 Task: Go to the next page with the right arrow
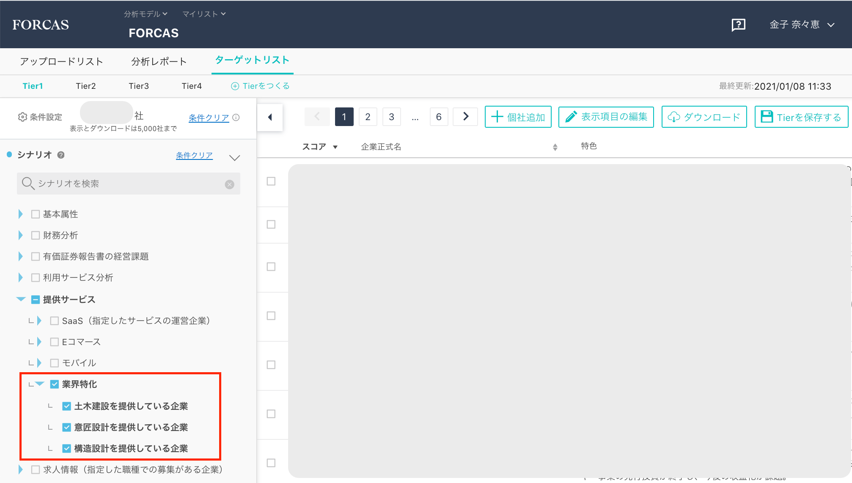point(465,117)
